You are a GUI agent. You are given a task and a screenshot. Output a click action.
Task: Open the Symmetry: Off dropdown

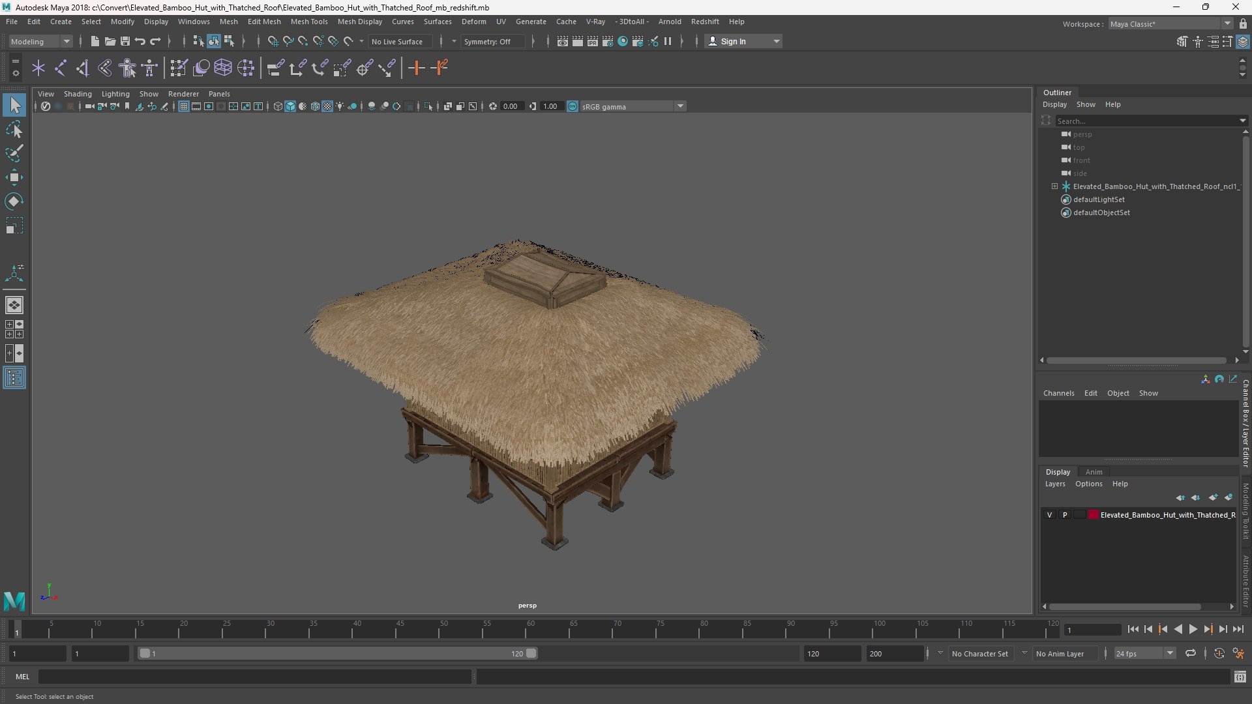(492, 41)
